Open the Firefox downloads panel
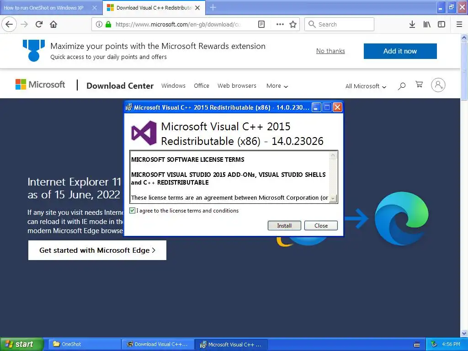 tap(412, 24)
